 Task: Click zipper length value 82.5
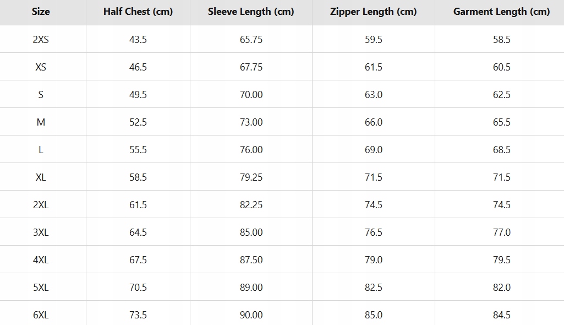[x=373, y=288]
